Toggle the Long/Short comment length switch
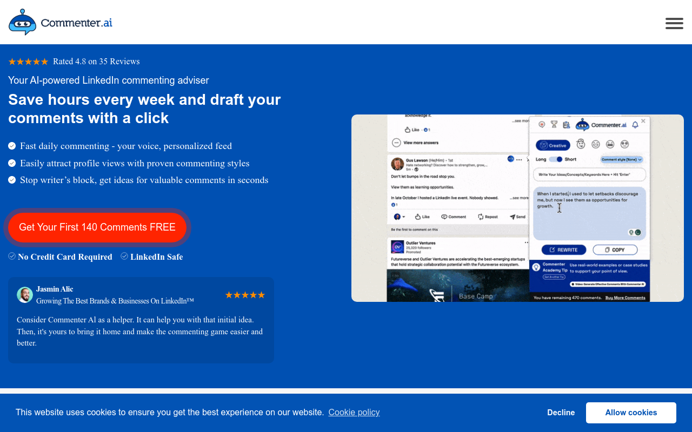692x432 pixels. click(x=556, y=159)
